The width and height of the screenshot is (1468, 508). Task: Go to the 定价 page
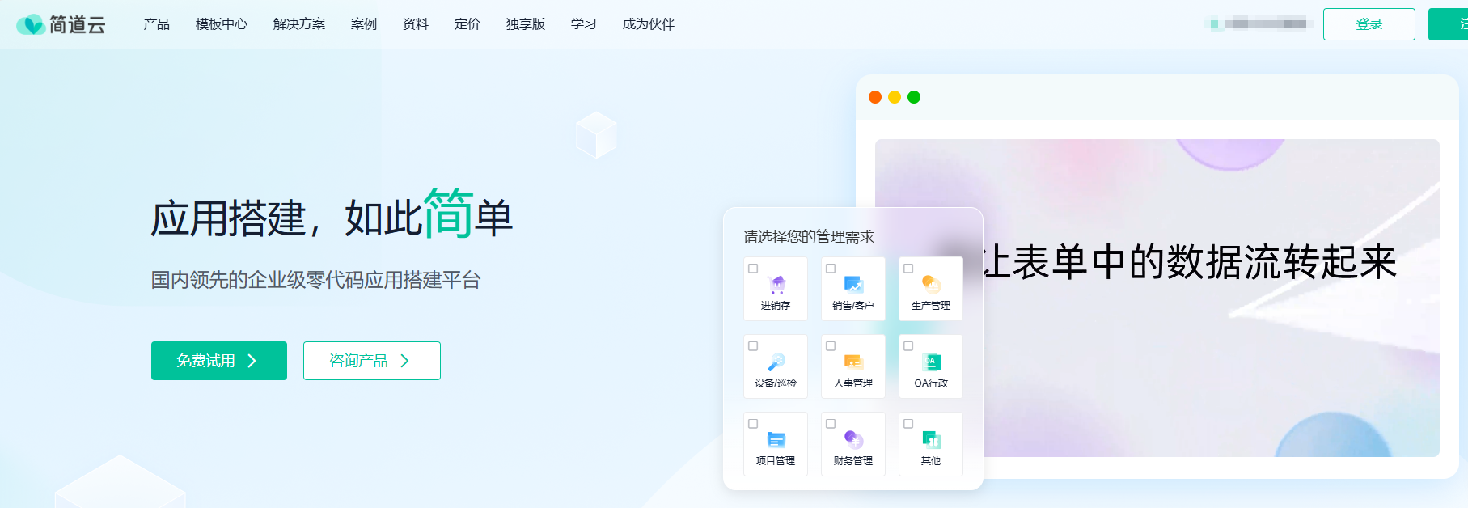click(x=467, y=24)
